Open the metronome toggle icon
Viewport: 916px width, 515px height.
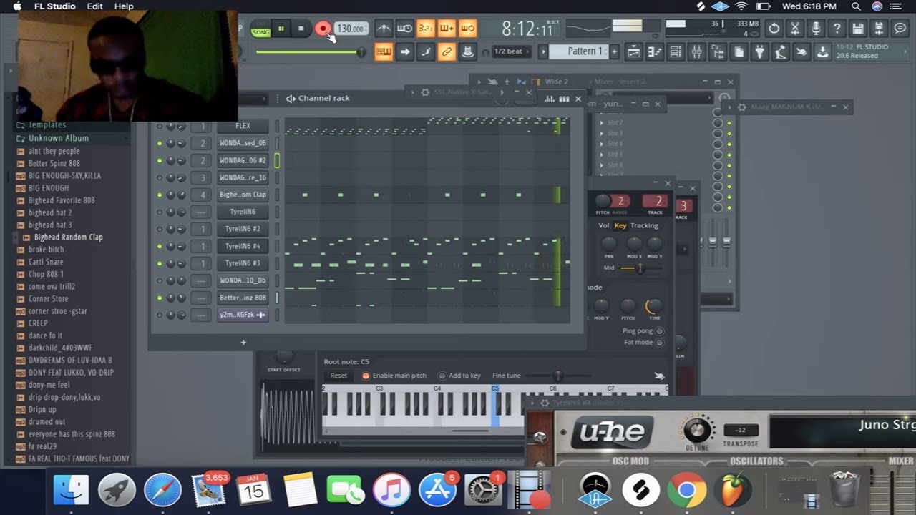pyautogui.click(x=384, y=29)
